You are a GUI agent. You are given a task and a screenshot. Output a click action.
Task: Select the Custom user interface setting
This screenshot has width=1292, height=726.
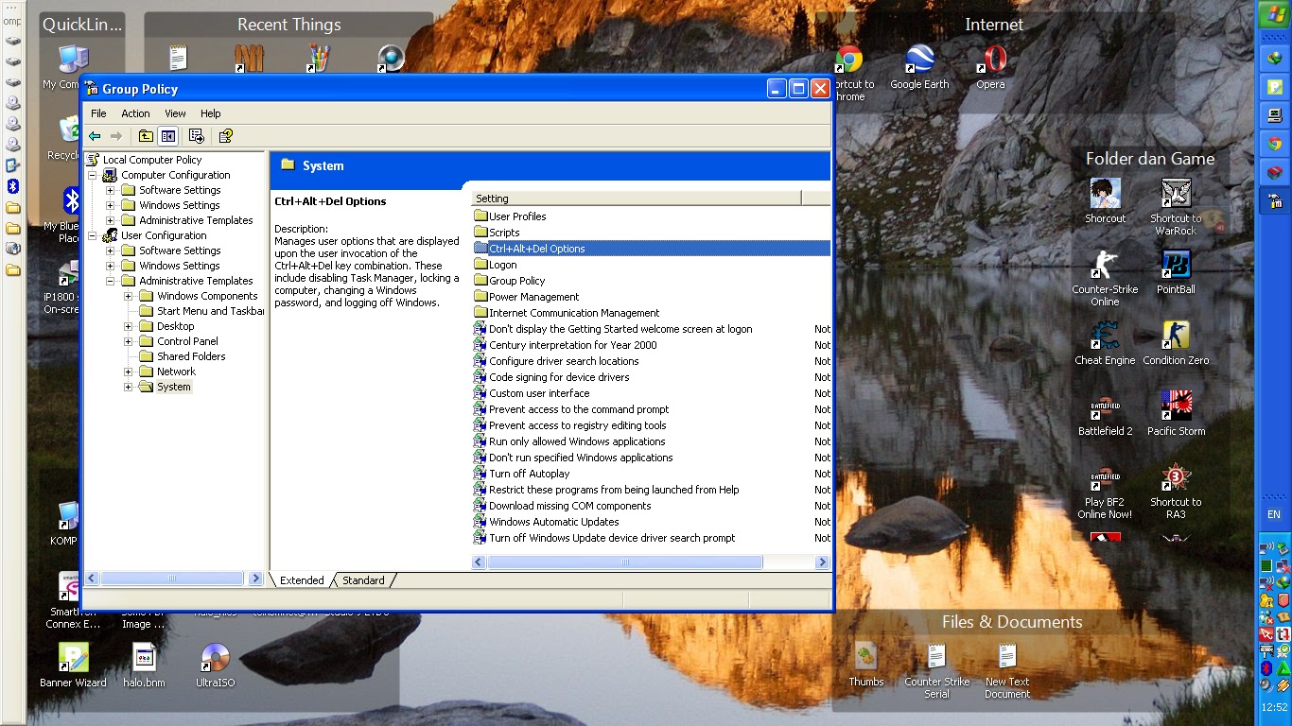click(539, 393)
